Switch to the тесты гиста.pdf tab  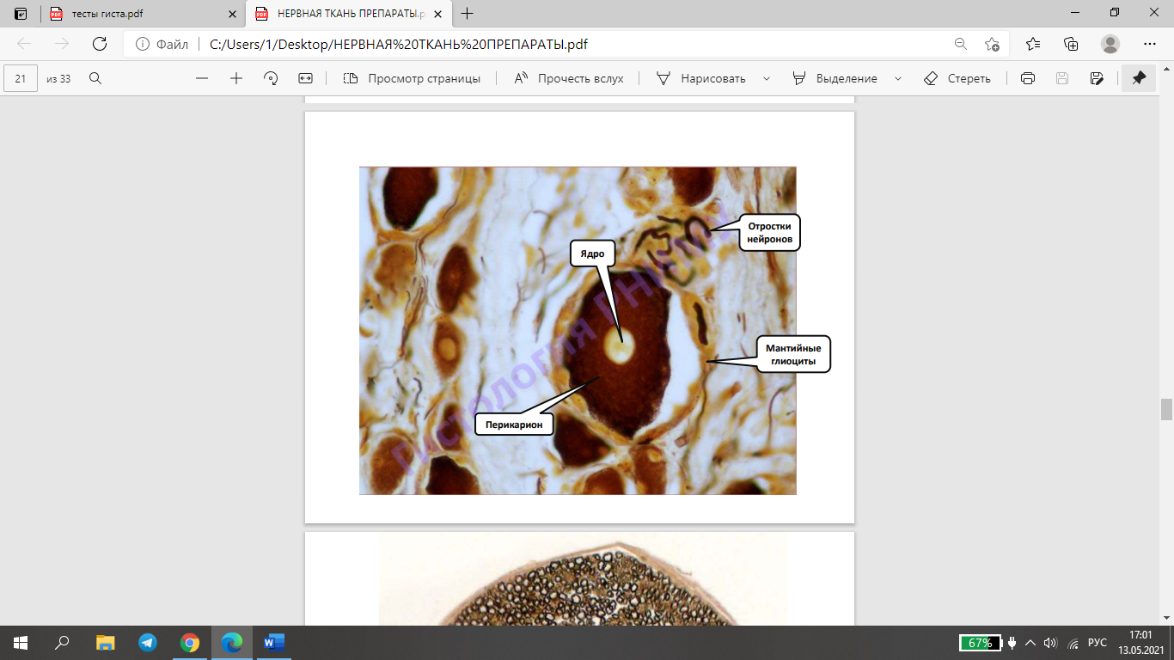point(143,14)
